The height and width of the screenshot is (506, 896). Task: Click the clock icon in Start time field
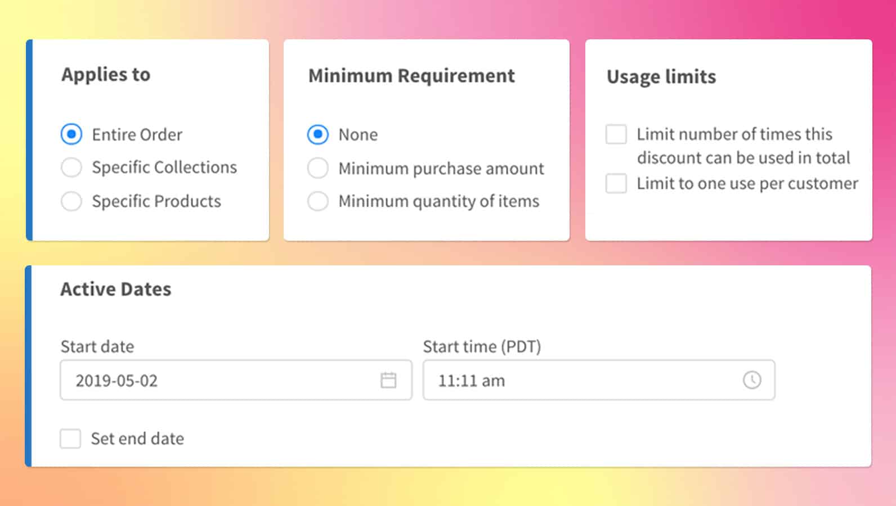[752, 380]
